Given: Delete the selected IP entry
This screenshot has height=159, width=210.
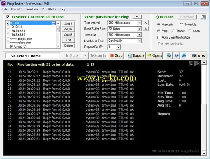Looking at the screenshot, I should coord(68,45).
